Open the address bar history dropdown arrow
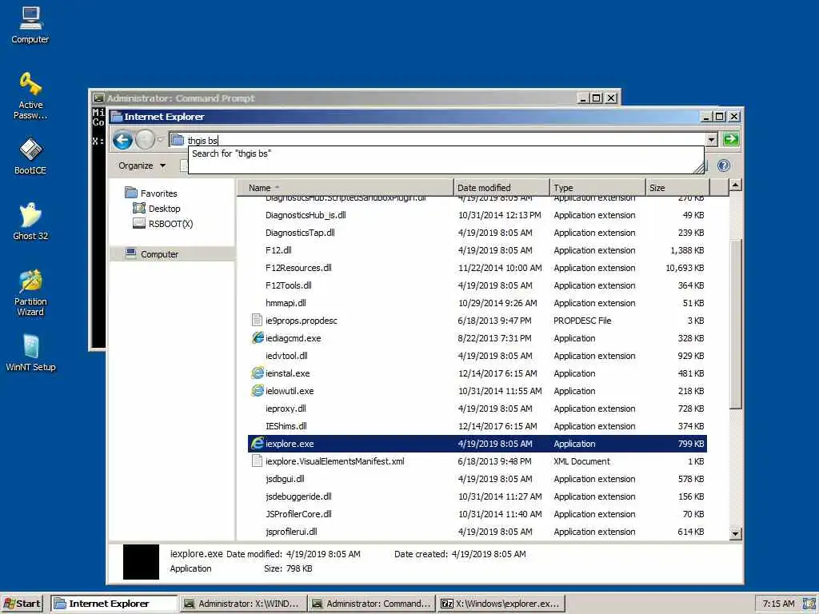Viewport: 819px width, 614px height. (x=711, y=140)
